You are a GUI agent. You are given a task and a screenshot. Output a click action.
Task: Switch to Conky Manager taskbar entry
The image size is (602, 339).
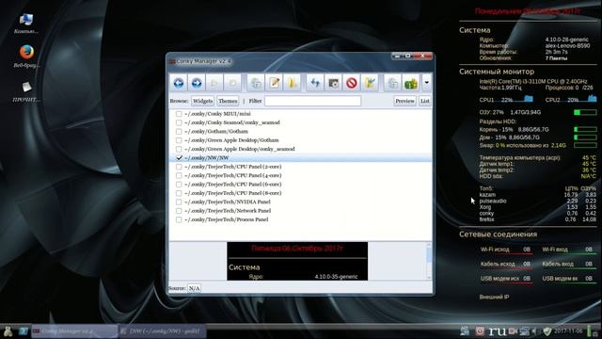(74, 331)
